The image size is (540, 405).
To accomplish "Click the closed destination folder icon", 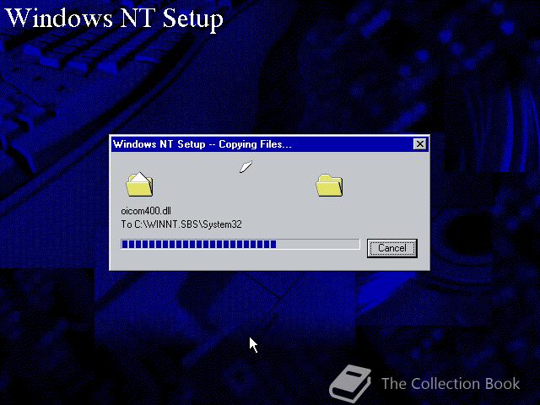I will click(x=330, y=186).
